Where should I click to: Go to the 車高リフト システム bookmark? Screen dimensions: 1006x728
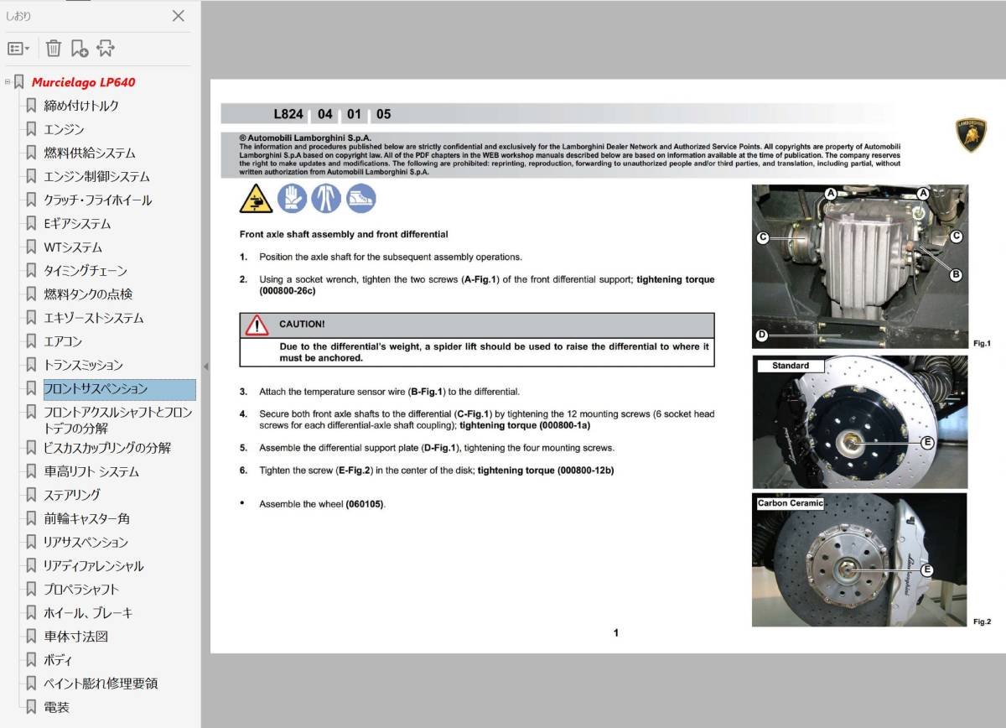[91, 471]
